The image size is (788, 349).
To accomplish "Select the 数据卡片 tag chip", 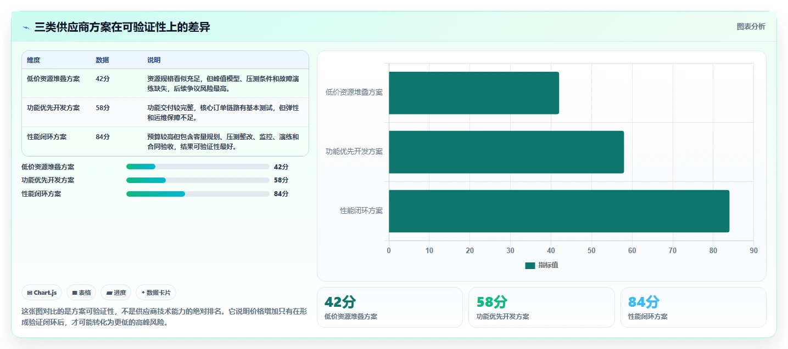I will point(156,293).
